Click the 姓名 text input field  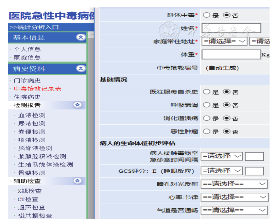click(231, 28)
